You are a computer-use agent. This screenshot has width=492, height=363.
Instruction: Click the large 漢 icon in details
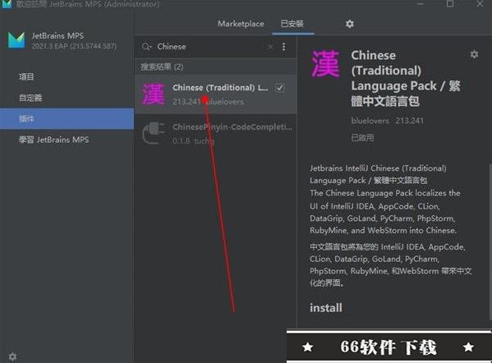click(325, 64)
